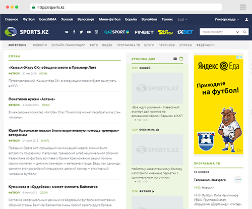This screenshot has width=252, height=209.
Task: Switch to the НОВОСТИ tab
Action: pos(40,45)
